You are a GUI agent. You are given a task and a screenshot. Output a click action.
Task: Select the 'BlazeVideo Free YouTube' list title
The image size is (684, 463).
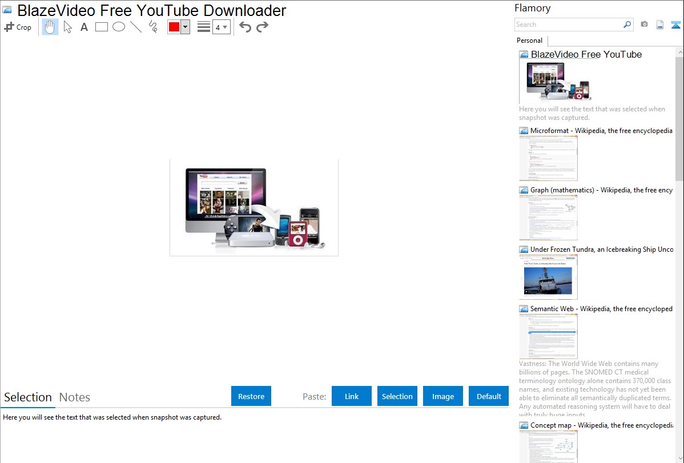tap(586, 55)
